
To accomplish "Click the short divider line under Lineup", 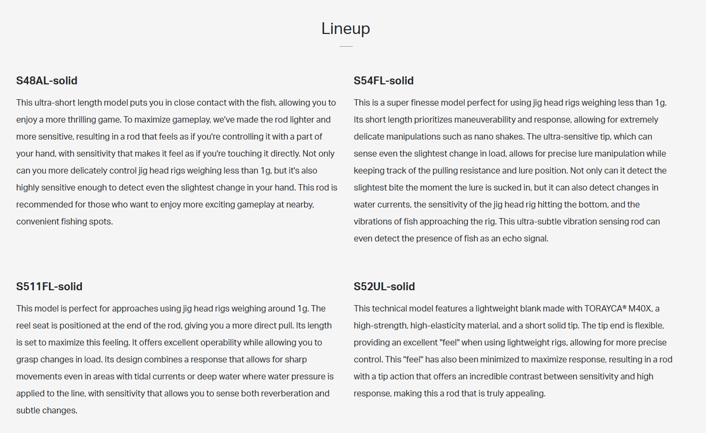I will pyautogui.click(x=346, y=47).
